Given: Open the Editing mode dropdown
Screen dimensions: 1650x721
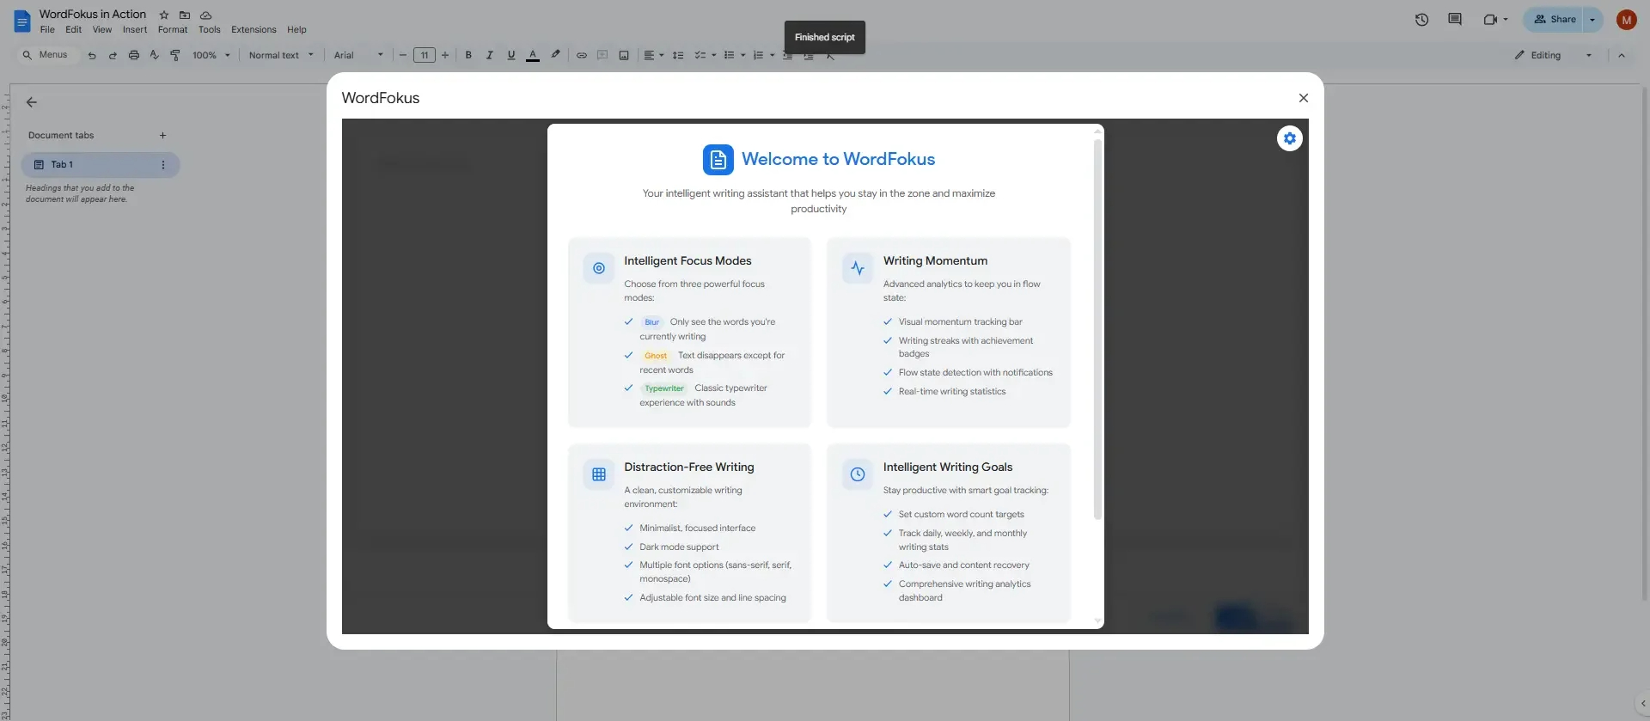Looking at the screenshot, I should click(x=1554, y=55).
